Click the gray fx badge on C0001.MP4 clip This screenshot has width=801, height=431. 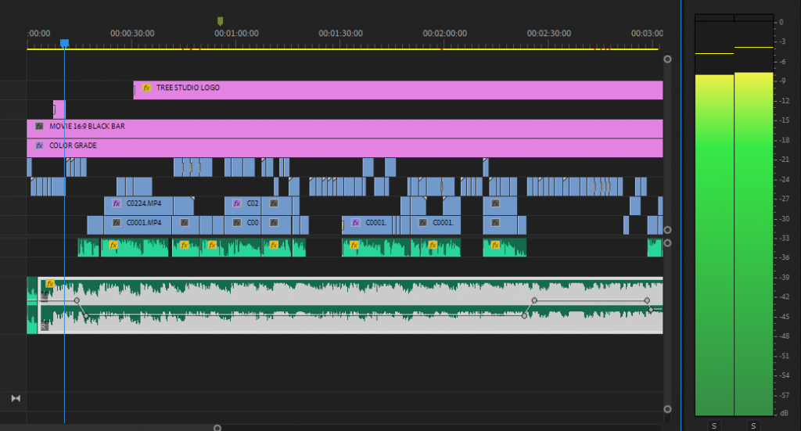(117, 223)
